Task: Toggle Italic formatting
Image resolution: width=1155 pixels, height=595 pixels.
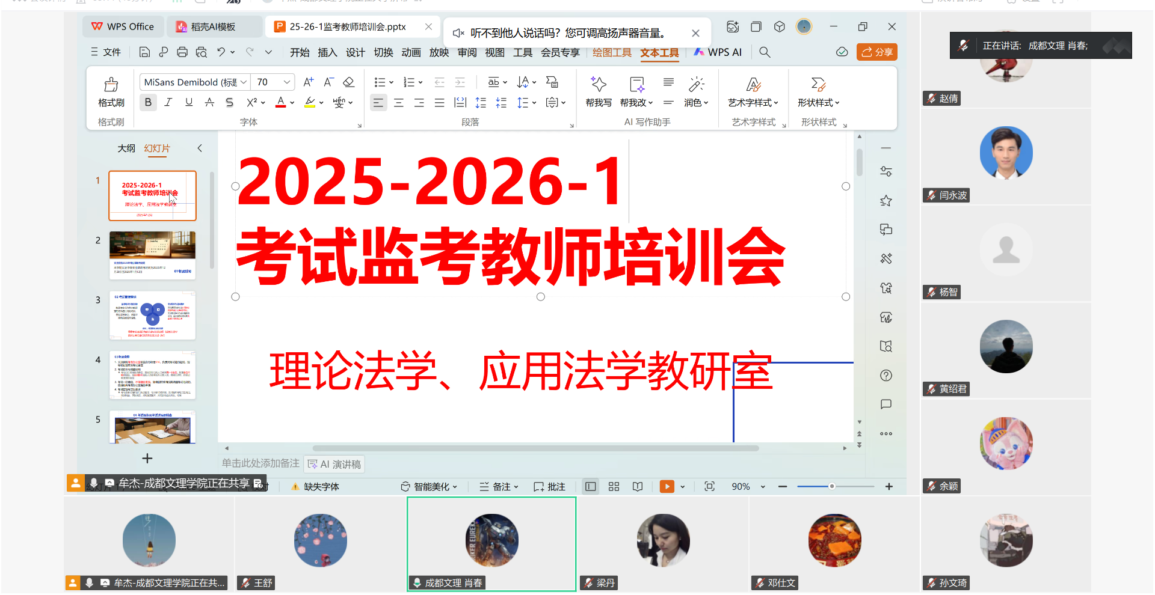Action: coord(168,103)
